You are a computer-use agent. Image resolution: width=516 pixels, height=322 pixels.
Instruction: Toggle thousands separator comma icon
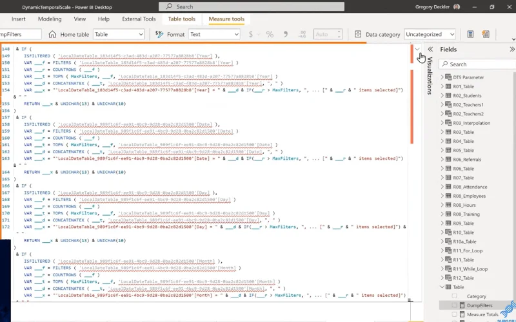click(x=286, y=34)
